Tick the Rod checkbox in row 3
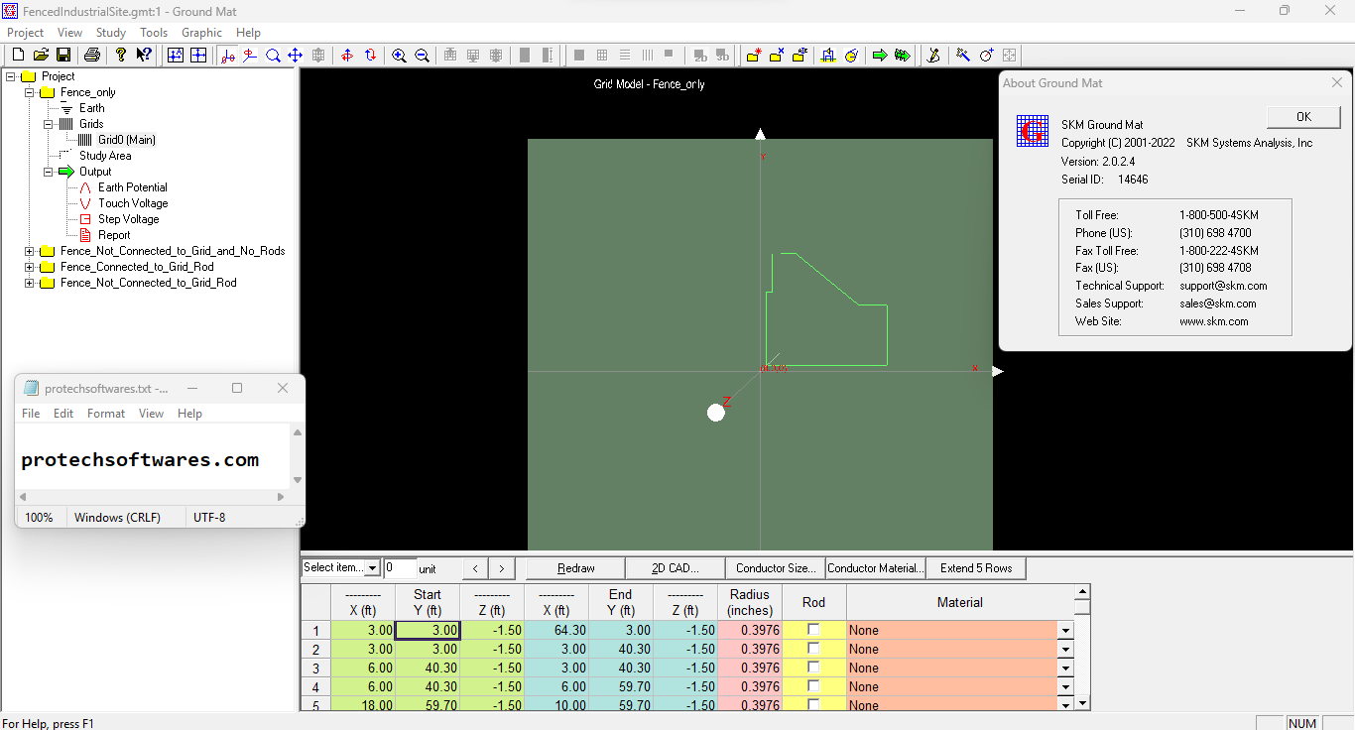 [813, 668]
